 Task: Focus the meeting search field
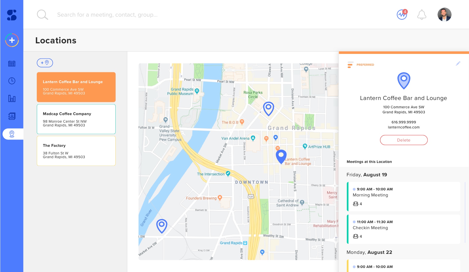107,15
